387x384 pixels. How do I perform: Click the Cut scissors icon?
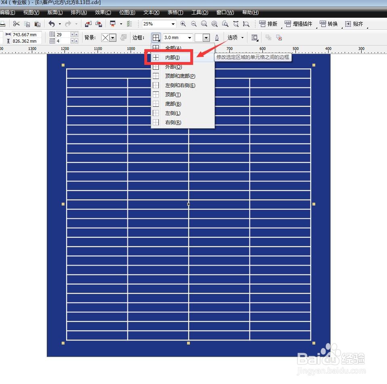[16, 24]
